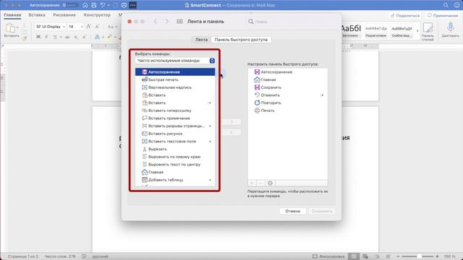Screen dimensions: 463x260
Task: Click the Сохранить button in the dialog
Action: (x=322, y=211)
